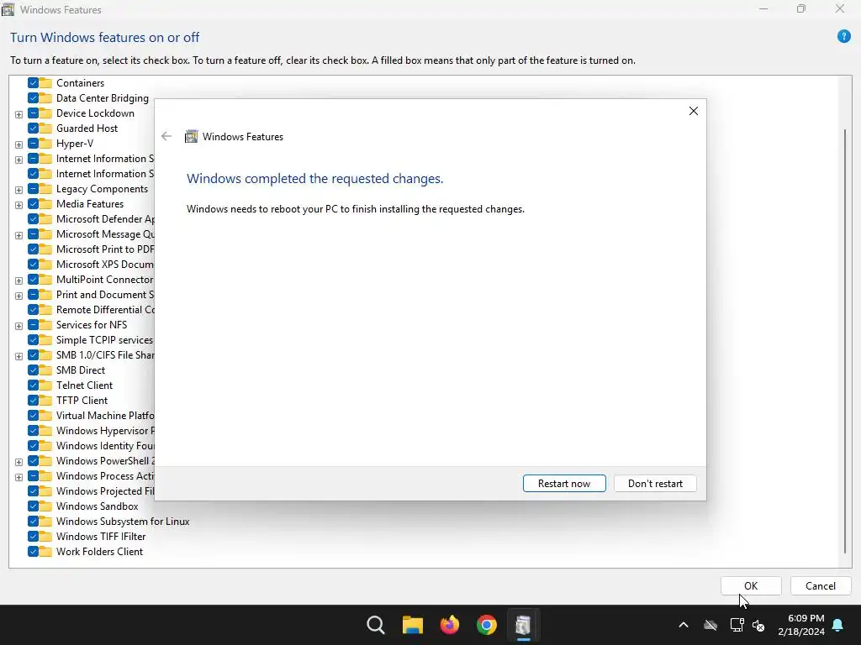Click the TFTP Client folder icon
861x645 pixels.
click(45, 401)
